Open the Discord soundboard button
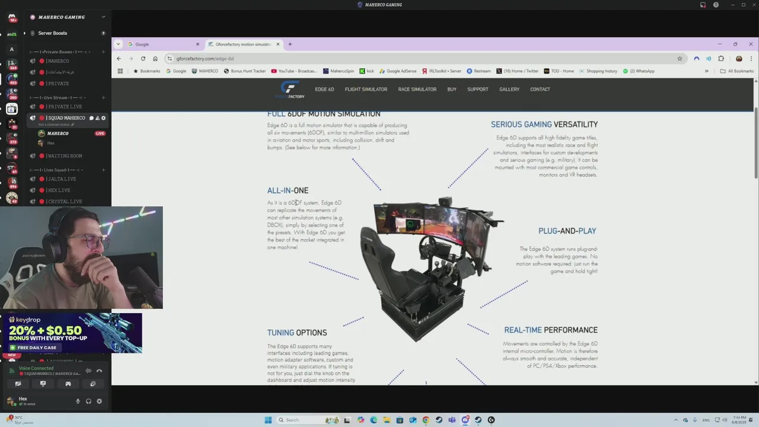 coord(93,384)
